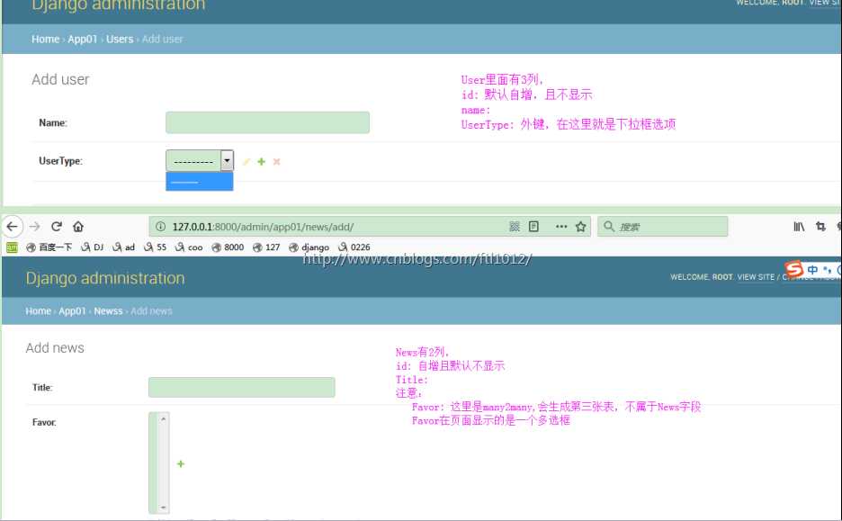This screenshot has height=521, width=842.
Task: Open the 8000 bookmark
Action: [x=228, y=247]
